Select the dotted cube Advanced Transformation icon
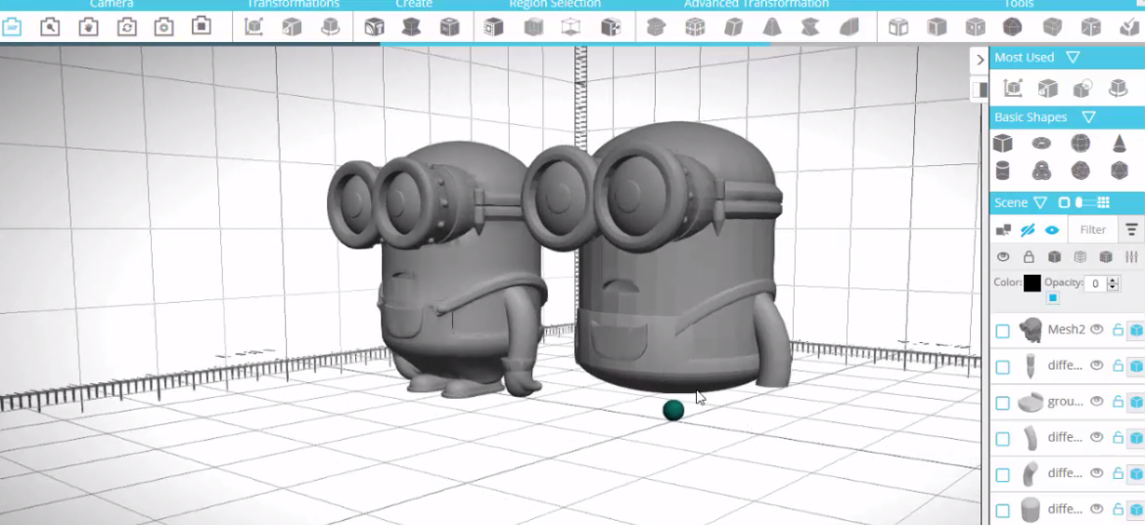Image resolution: width=1145 pixels, height=525 pixels. click(695, 27)
